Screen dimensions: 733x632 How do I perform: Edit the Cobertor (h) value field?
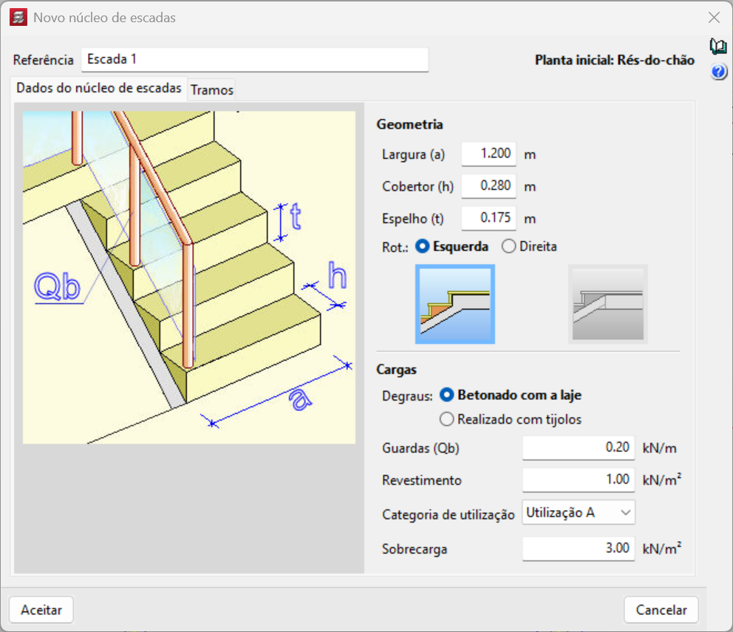click(x=489, y=186)
